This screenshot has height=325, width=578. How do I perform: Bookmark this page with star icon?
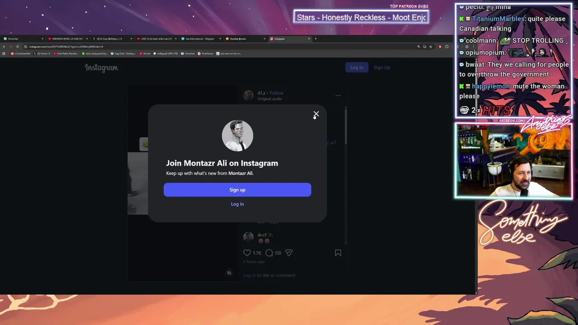pos(431,46)
